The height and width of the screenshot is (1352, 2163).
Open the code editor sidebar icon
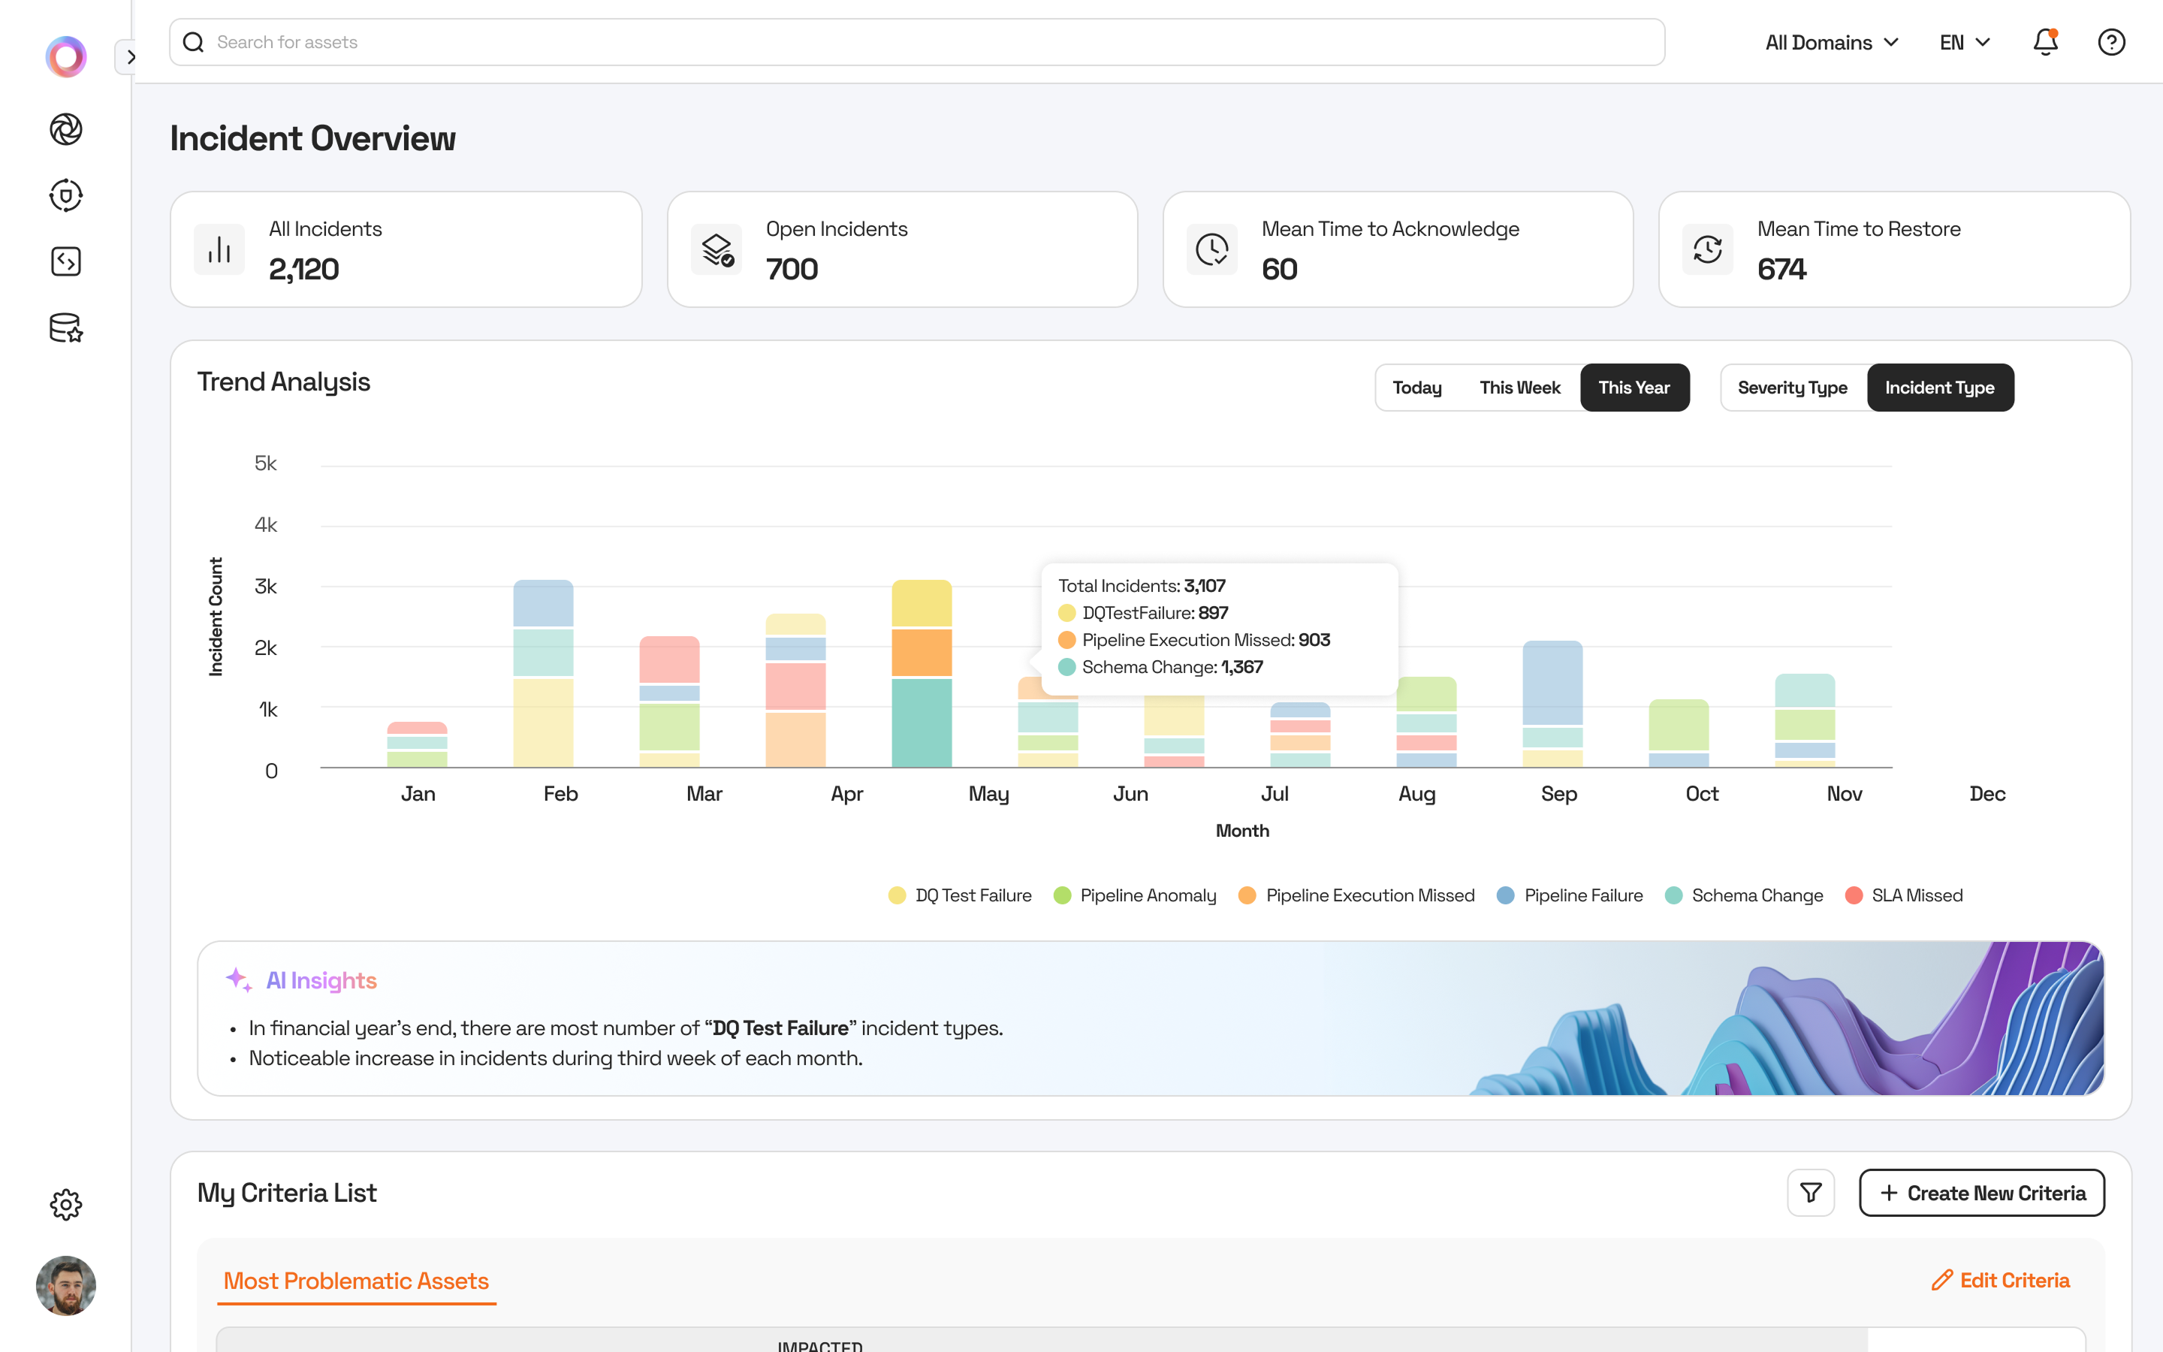click(x=65, y=261)
